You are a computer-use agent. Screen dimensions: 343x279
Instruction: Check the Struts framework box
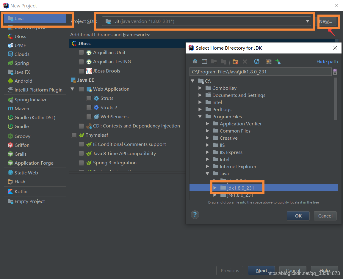tap(89, 98)
